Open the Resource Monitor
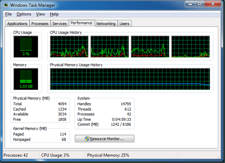Viewport: 225px width, 163px height. (104, 139)
